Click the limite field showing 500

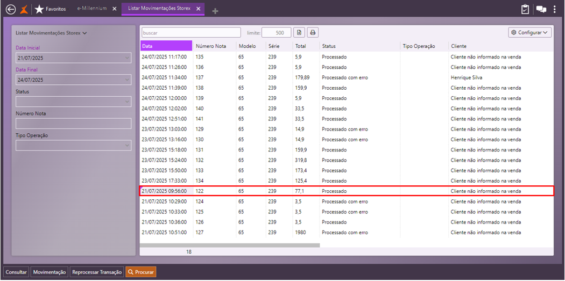point(277,32)
